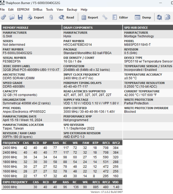This screenshot has width=173, height=194.
Task: Click die density 16 Gb / 1 die
Action: [72, 61]
